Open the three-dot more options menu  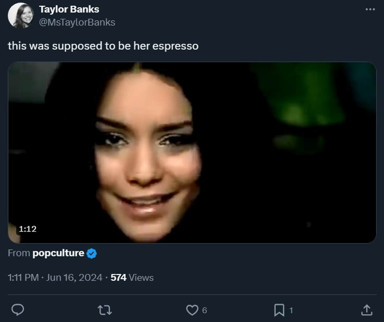click(x=370, y=9)
